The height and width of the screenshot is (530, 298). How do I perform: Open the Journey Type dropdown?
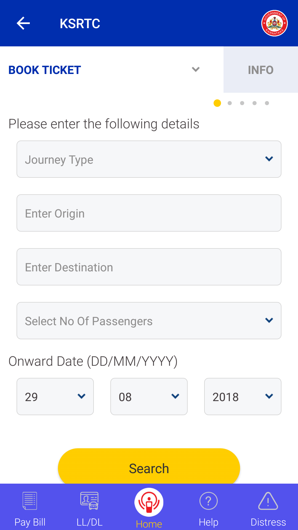coord(149,159)
